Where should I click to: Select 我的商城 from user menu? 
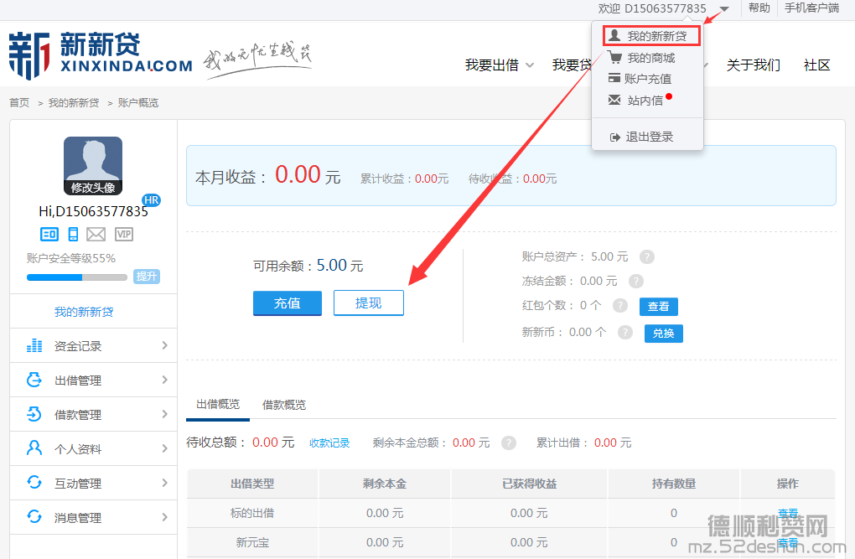(650, 58)
